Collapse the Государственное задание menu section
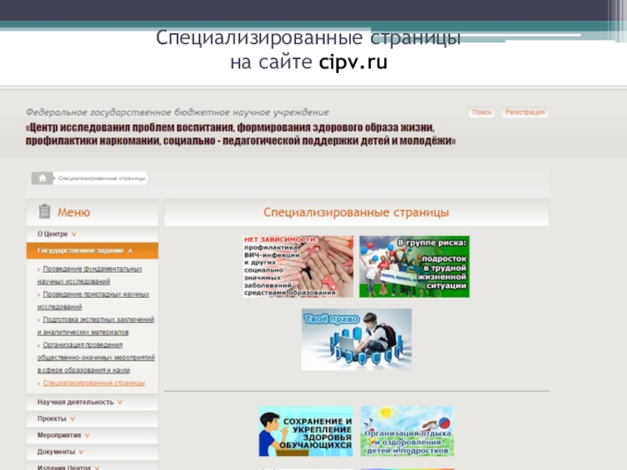The width and height of the screenshot is (627, 470). [x=92, y=251]
